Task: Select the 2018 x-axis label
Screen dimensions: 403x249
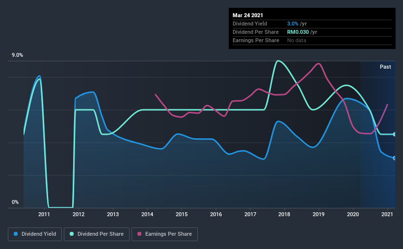Action: click(x=284, y=214)
